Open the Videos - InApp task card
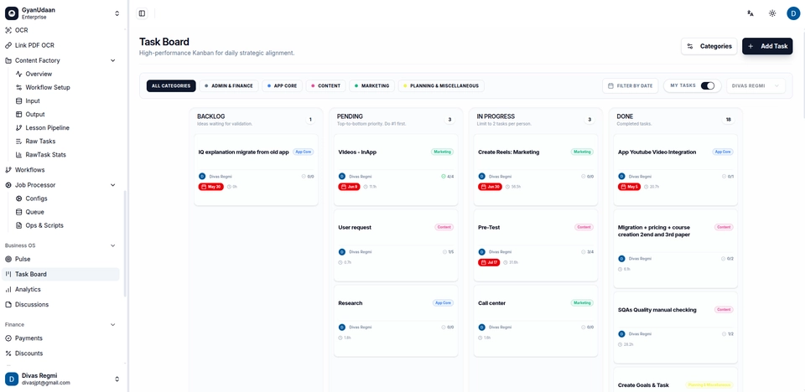The image size is (805, 392). pyautogui.click(x=396, y=169)
